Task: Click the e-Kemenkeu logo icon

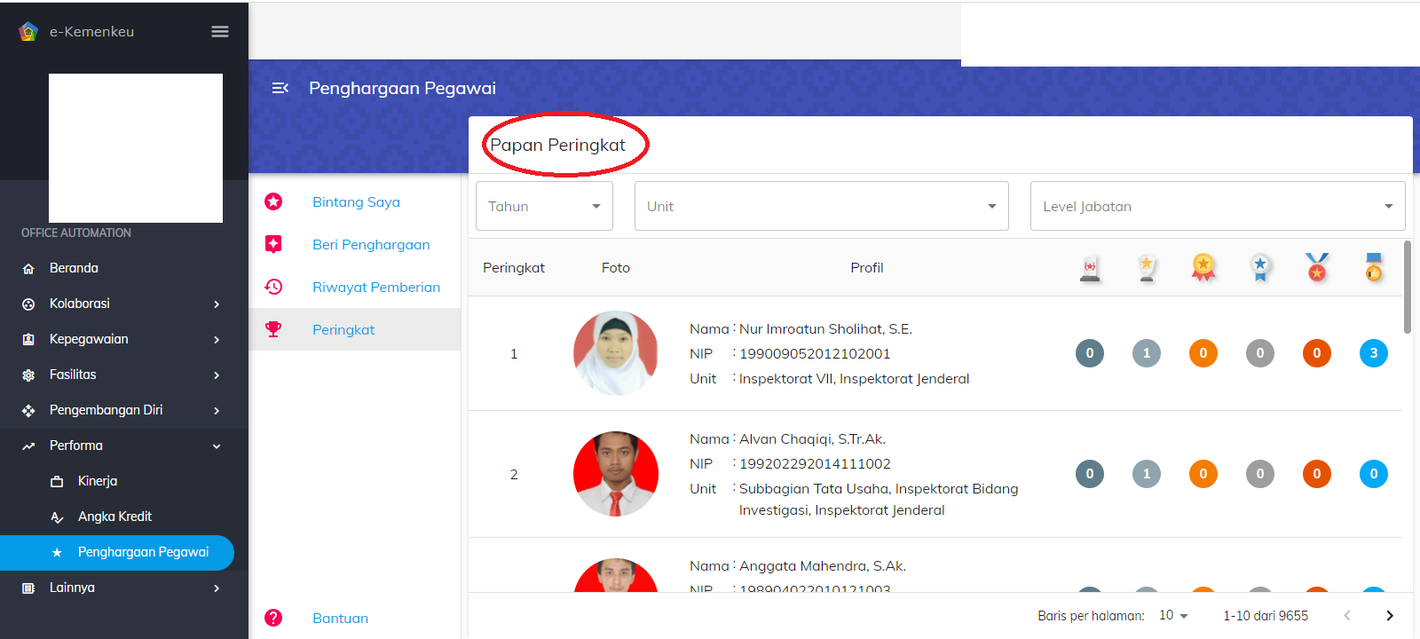Action: pos(28,32)
